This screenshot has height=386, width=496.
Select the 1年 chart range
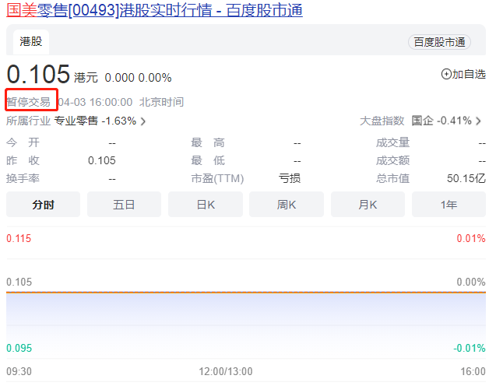coord(449,205)
